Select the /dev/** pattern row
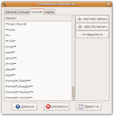Screen dimensions: 114x116 [x=38, y=69]
